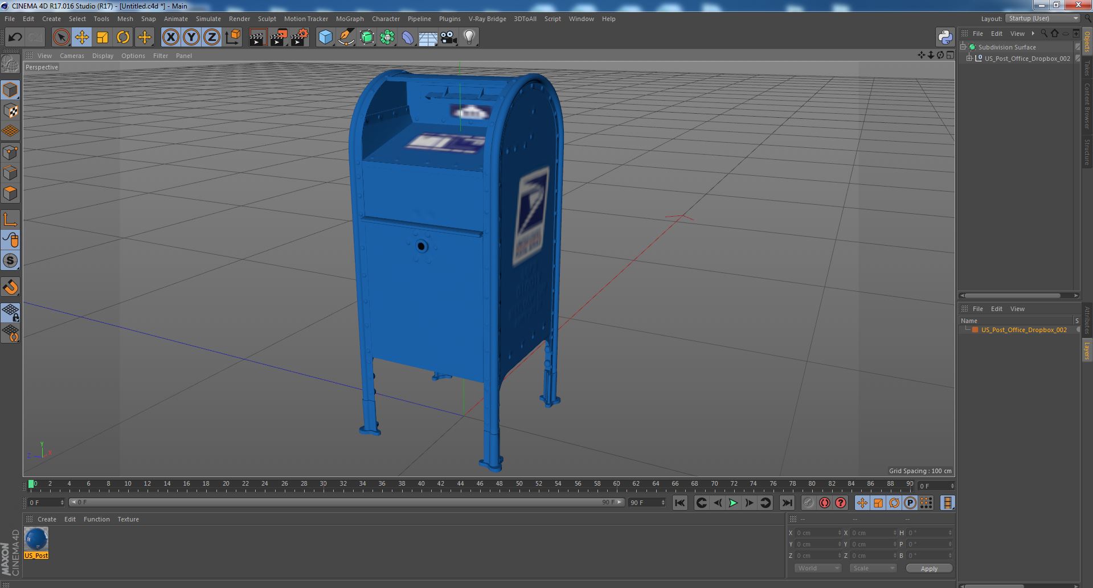Select the Live Selection tool
Image resolution: width=1093 pixels, height=588 pixels.
coord(61,38)
